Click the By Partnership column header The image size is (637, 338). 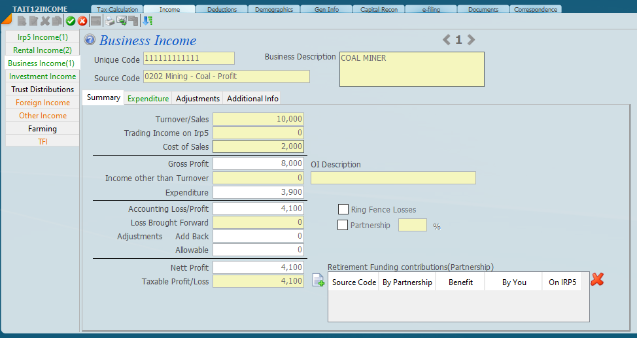pyautogui.click(x=407, y=282)
